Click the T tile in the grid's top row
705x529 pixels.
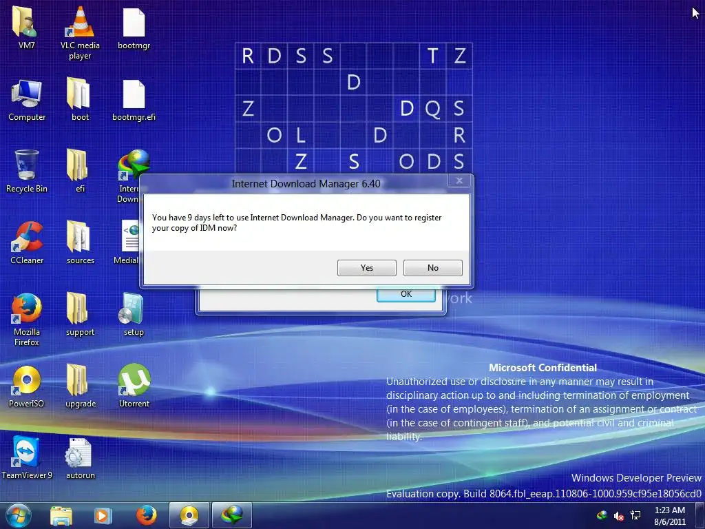point(432,56)
